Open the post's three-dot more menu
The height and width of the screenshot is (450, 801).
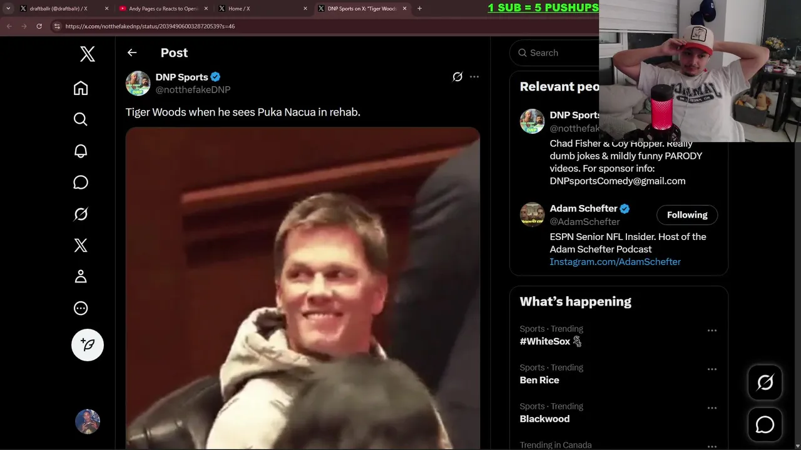click(x=474, y=77)
